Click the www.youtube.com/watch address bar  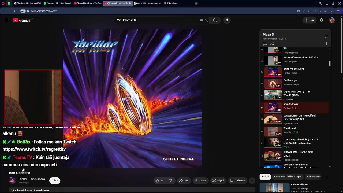coord(44,11)
